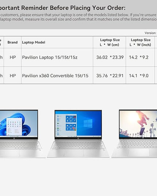Open the Windows 10 laptop image
Image resolution: width=157 pixels, height=196 pixels.
(78, 134)
